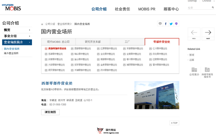Click the phone number 82-31-956-1300

pyautogui.click(x=58, y=105)
